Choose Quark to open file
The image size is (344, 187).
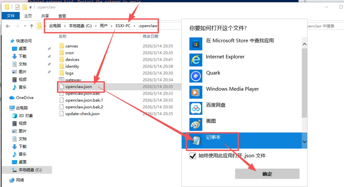[241, 76]
